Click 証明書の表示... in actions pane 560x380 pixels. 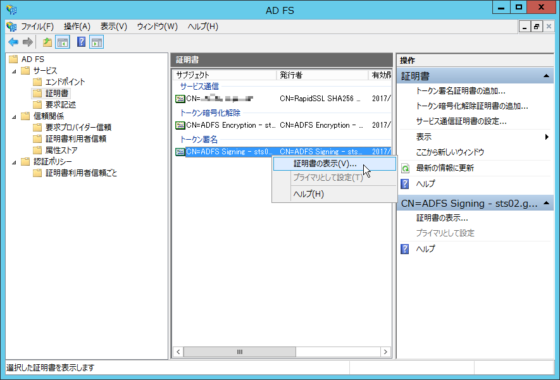click(442, 218)
